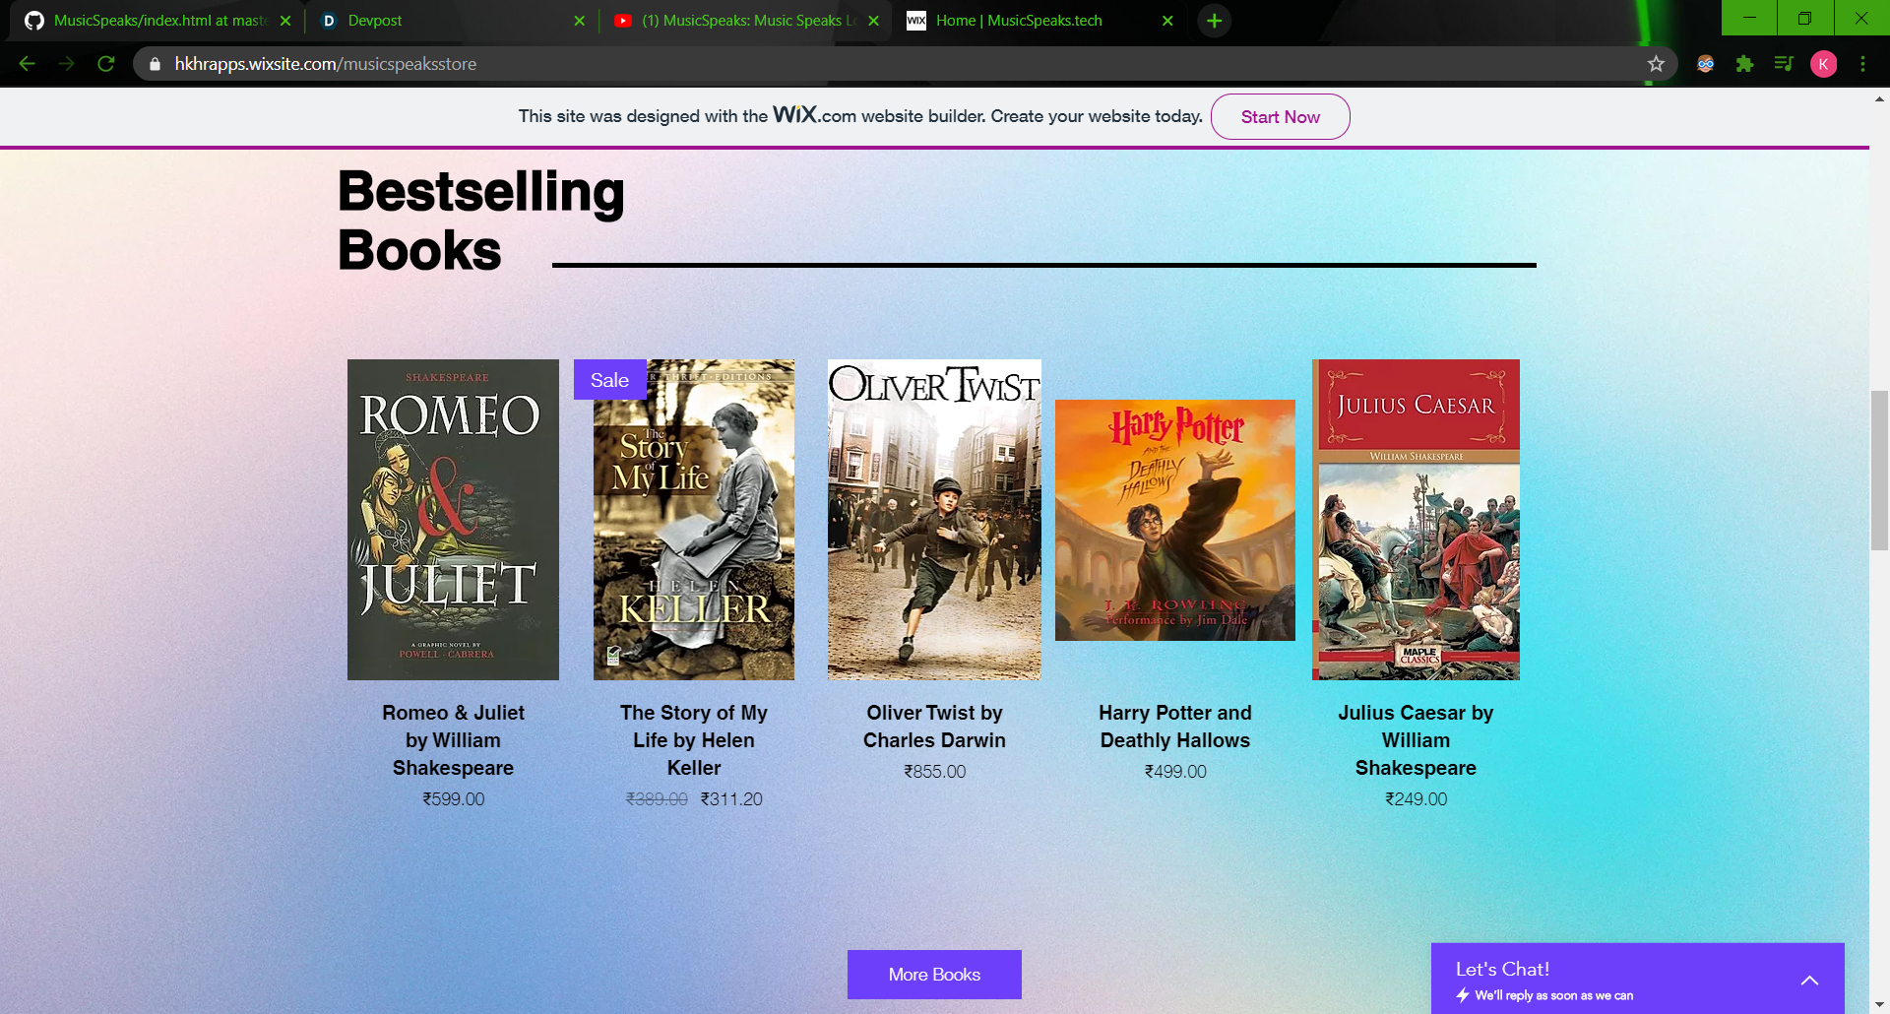This screenshot has height=1014, width=1890.
Task: Open the Romeo & Juliet book cover
Action: coord(453,520)
